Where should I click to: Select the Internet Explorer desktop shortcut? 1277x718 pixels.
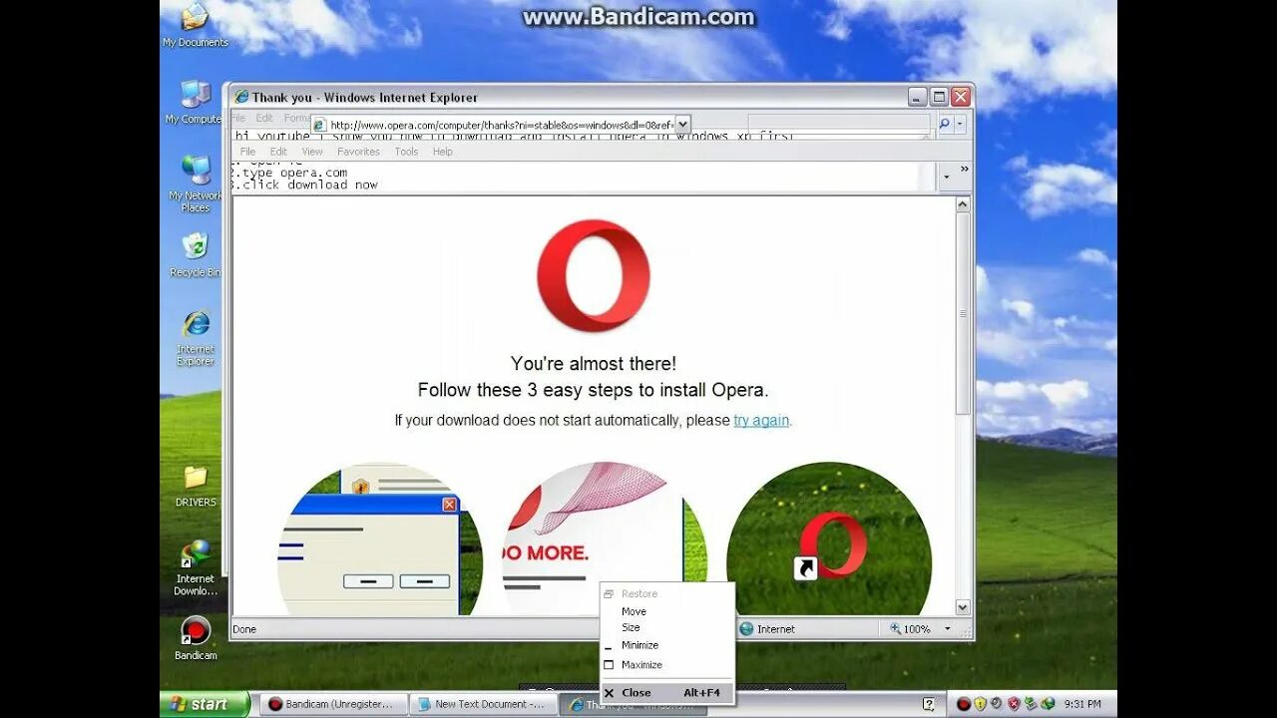tap(196, 338)
